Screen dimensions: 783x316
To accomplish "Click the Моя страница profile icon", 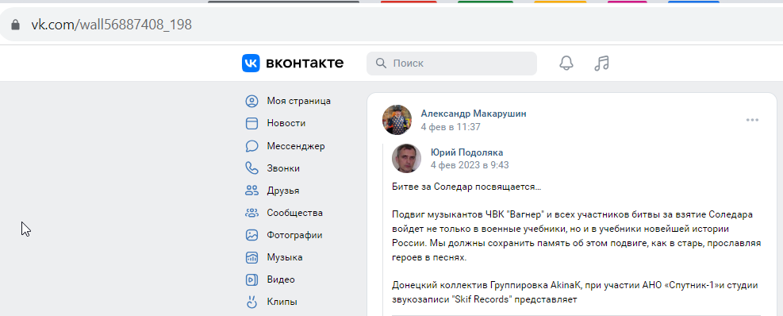I will [x=251, y=101].
